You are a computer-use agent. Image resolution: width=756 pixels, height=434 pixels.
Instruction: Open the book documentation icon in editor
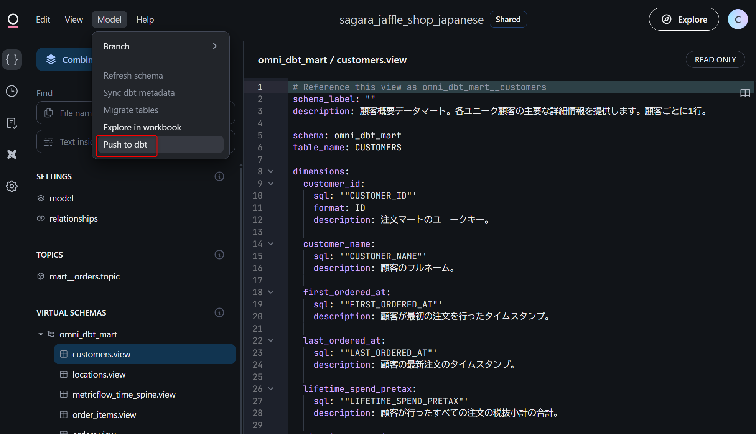745,93
